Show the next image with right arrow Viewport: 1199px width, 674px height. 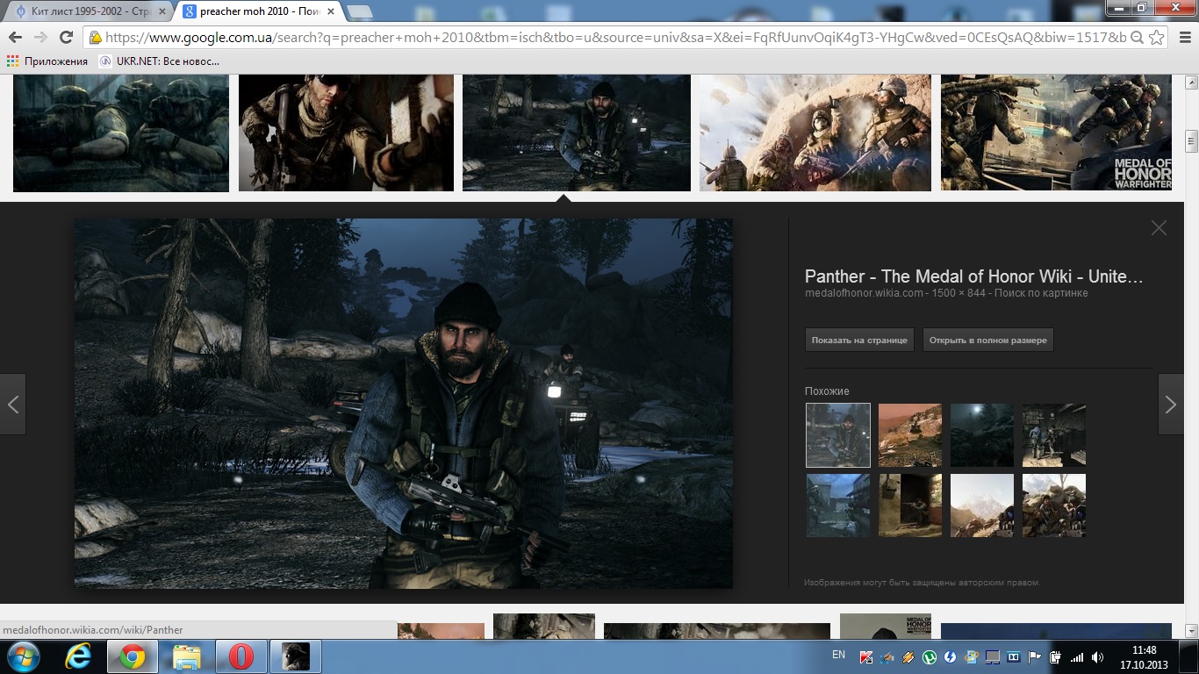point(1171,405)
